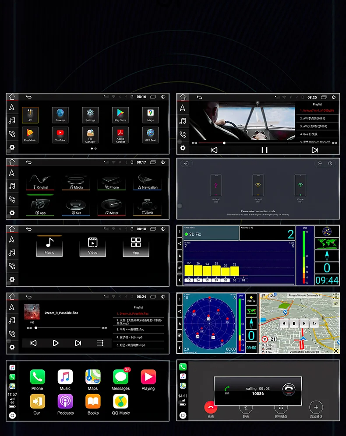Open the App tile in the 08:18 media screen
The height and width of the screenshot is (436, 346).
click(x=136, y=246)
